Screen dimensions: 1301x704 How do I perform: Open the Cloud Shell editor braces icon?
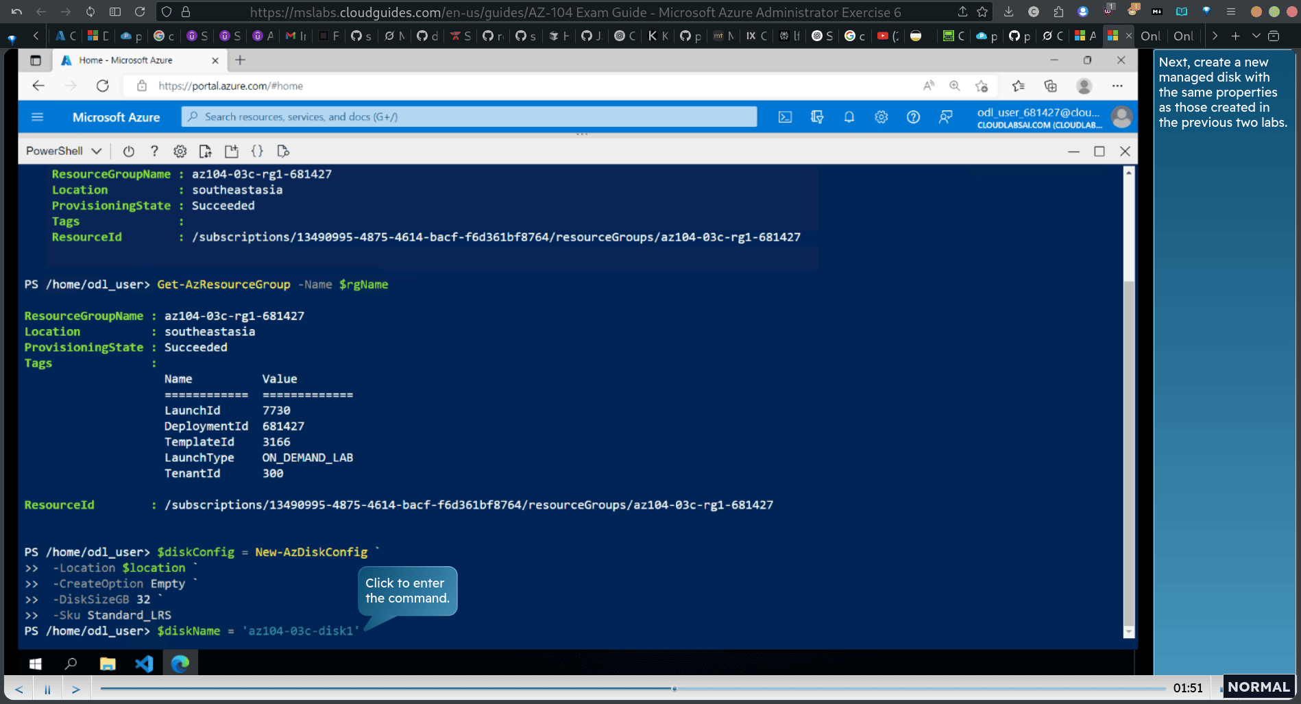click(x=257, y=151)
